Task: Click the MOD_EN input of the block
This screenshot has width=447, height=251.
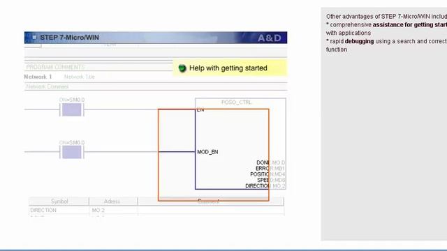Action: tap(207, 152)
